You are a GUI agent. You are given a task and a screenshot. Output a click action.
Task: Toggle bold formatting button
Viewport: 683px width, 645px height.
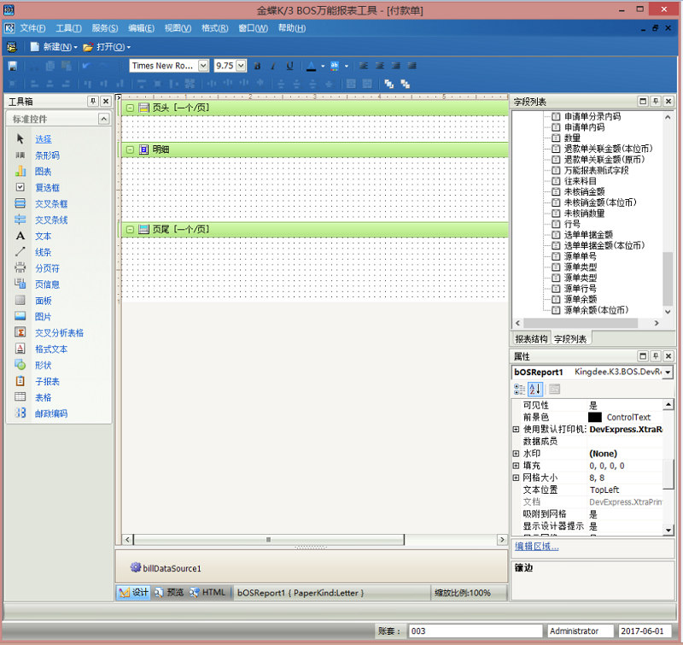(x=257, y=66)
